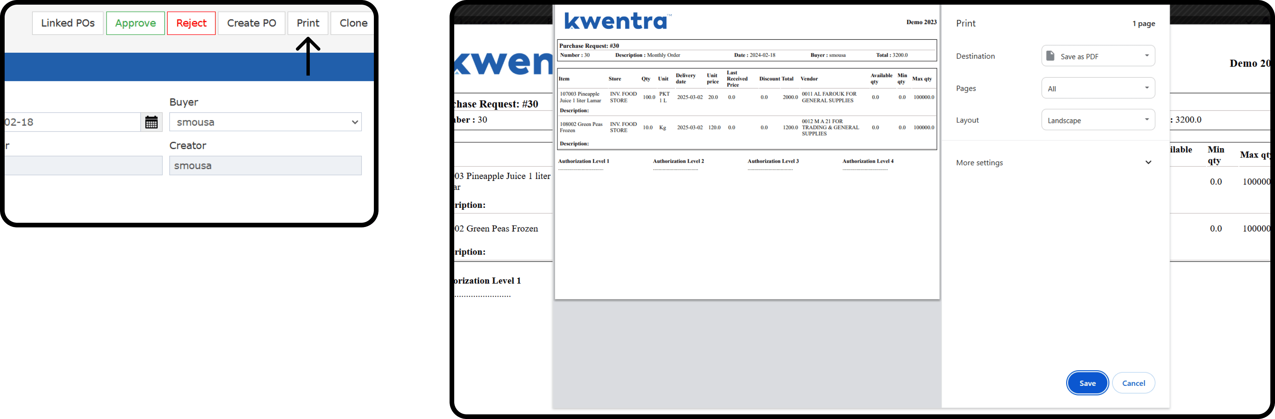The height and width of the screenshot is (419, 1275).
Task: Click the Print toolbar button
Action: (x=308, y=23)
